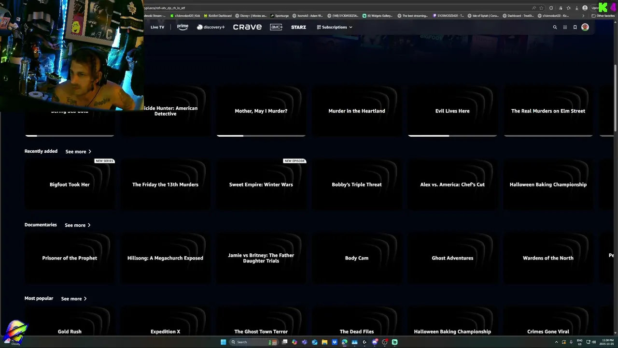The height and width of the screenshot is (348, 618).
Task: Select the STARZ channel logo
Action: pos(298,27)
